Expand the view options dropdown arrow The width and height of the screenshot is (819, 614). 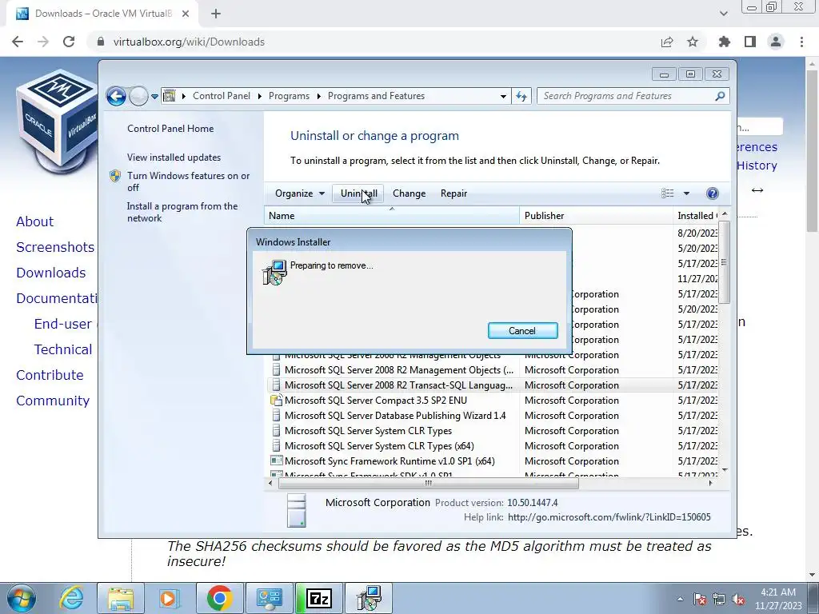click(686, 193)
